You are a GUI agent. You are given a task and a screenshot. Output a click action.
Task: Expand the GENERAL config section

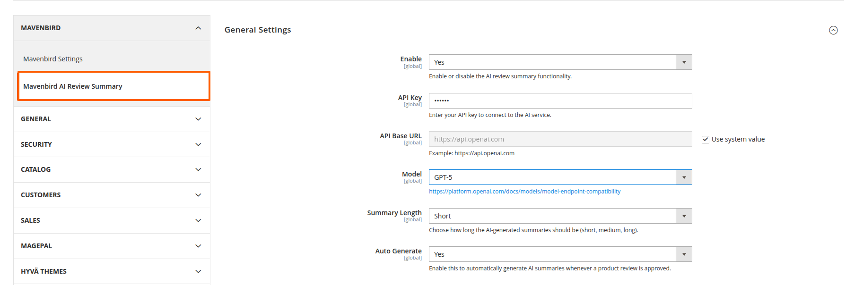click(112, 119)
